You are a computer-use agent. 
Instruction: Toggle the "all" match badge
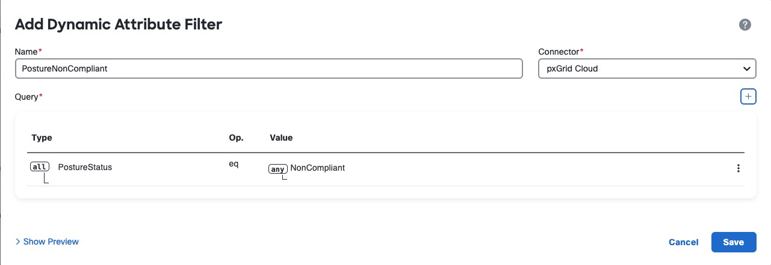[x=39, y=167]
